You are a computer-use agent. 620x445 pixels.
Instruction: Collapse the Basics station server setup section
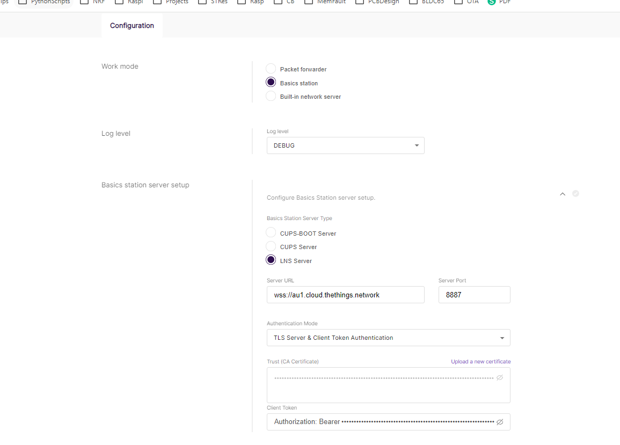(563, 194)
